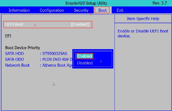Click the PLDS DVD-RW device value

tap(57, 59)
